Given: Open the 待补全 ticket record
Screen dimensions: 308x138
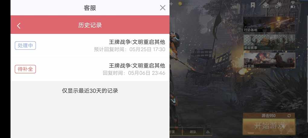Looking at the screenshot, I should pyautogui.click(x=90, y=69).
